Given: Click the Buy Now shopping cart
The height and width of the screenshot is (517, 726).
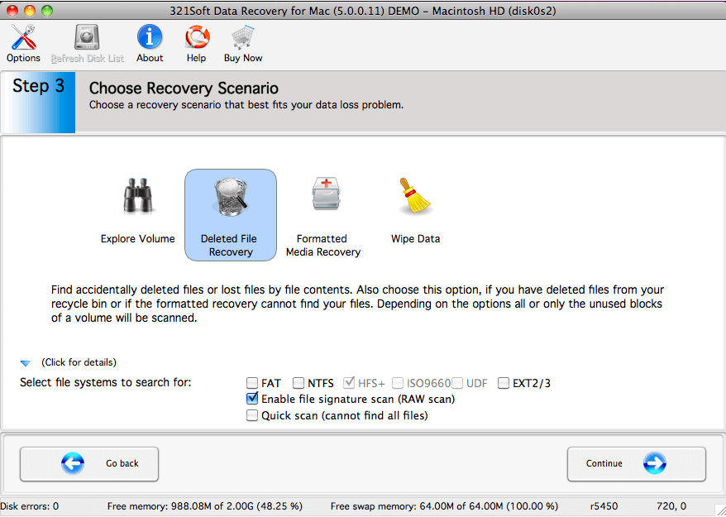Looking at the screenshot, I should coord(243,38).
